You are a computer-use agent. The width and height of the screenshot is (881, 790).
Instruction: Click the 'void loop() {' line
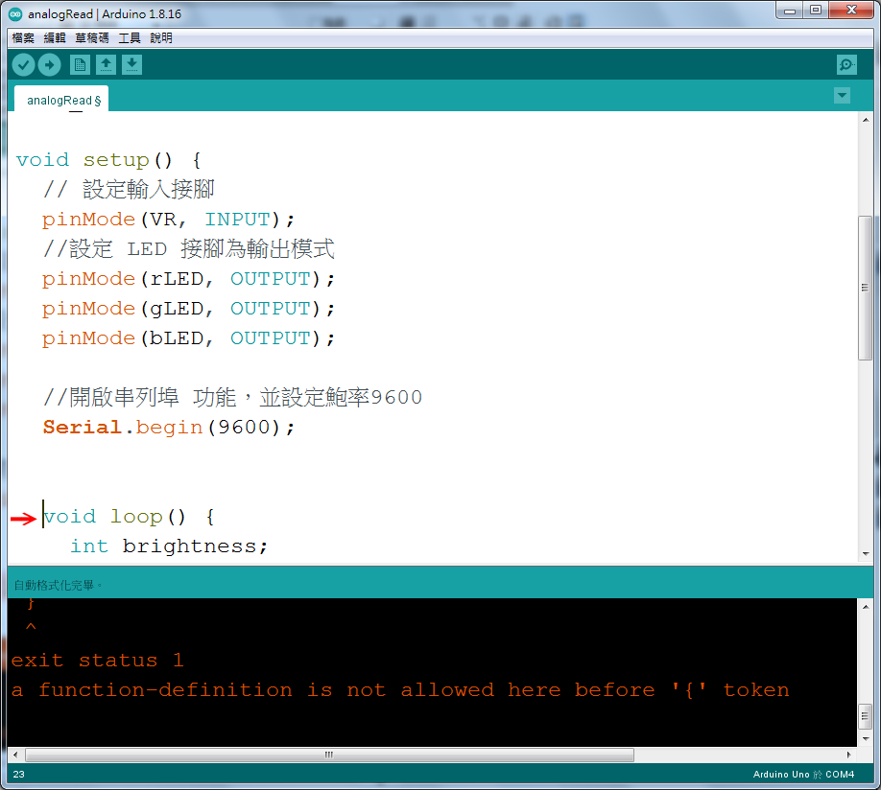[129, 517]
